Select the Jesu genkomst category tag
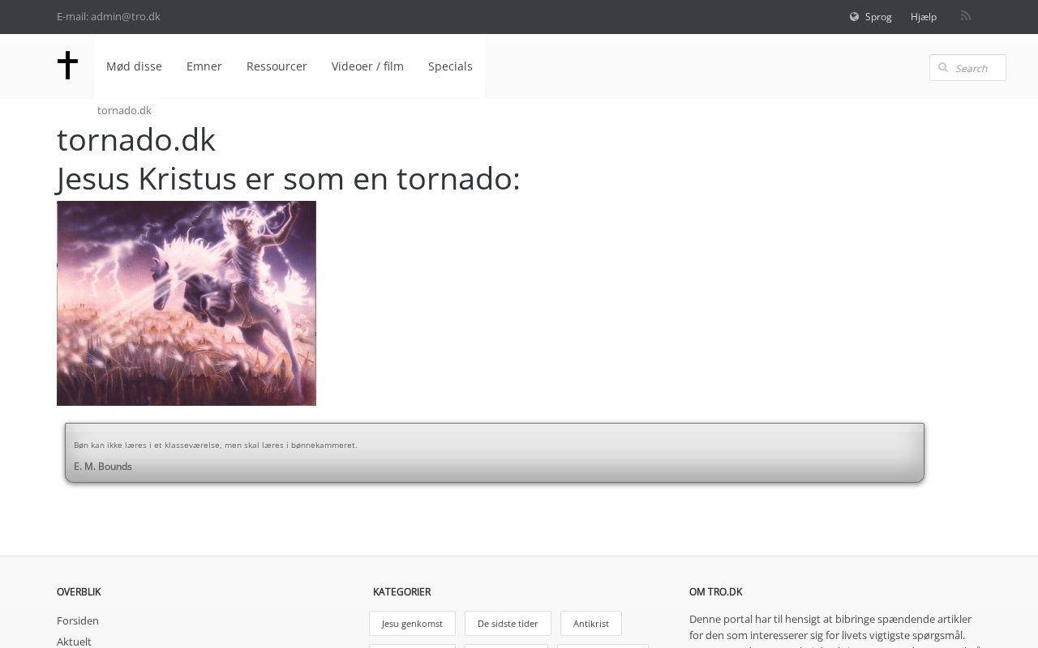The height and width of the screenshot is (648, 1038). tap(412, 624)
